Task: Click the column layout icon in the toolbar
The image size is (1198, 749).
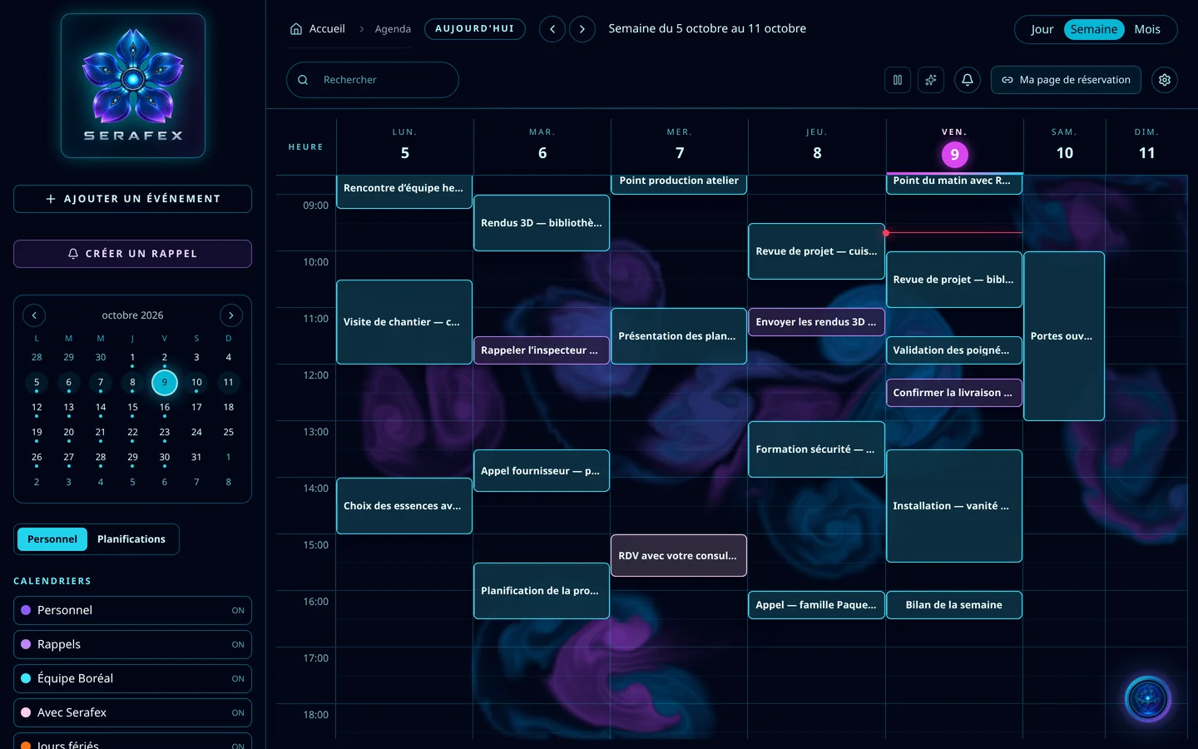Action: tap(898, 80)
